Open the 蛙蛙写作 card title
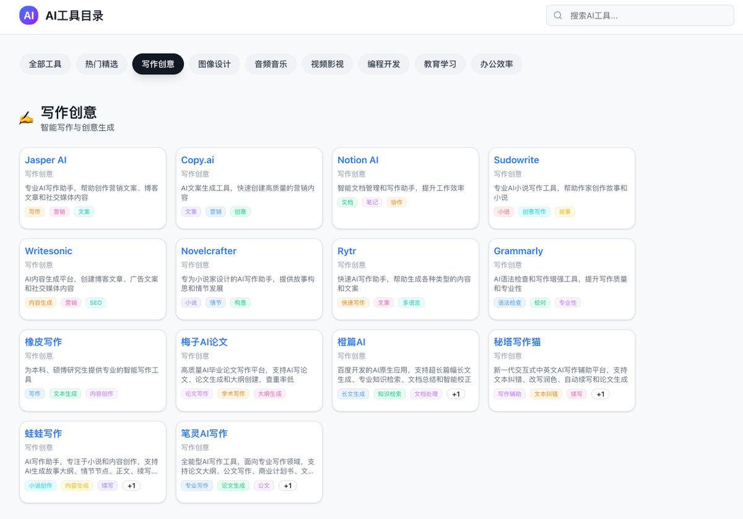This screenshot has width=743, height=519. point(43,433)
